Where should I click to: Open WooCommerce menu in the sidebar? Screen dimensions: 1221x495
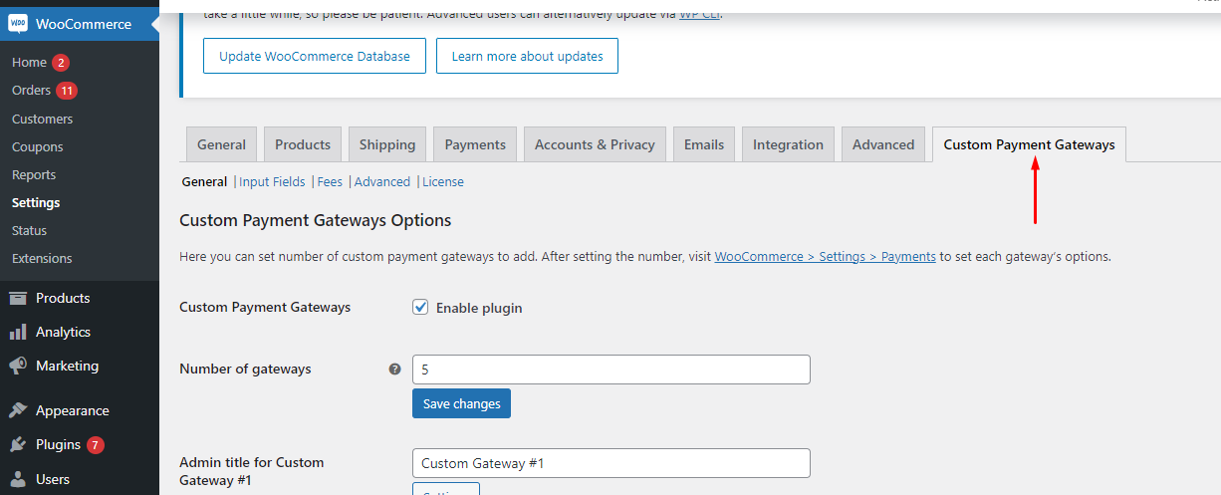point(80,24)
